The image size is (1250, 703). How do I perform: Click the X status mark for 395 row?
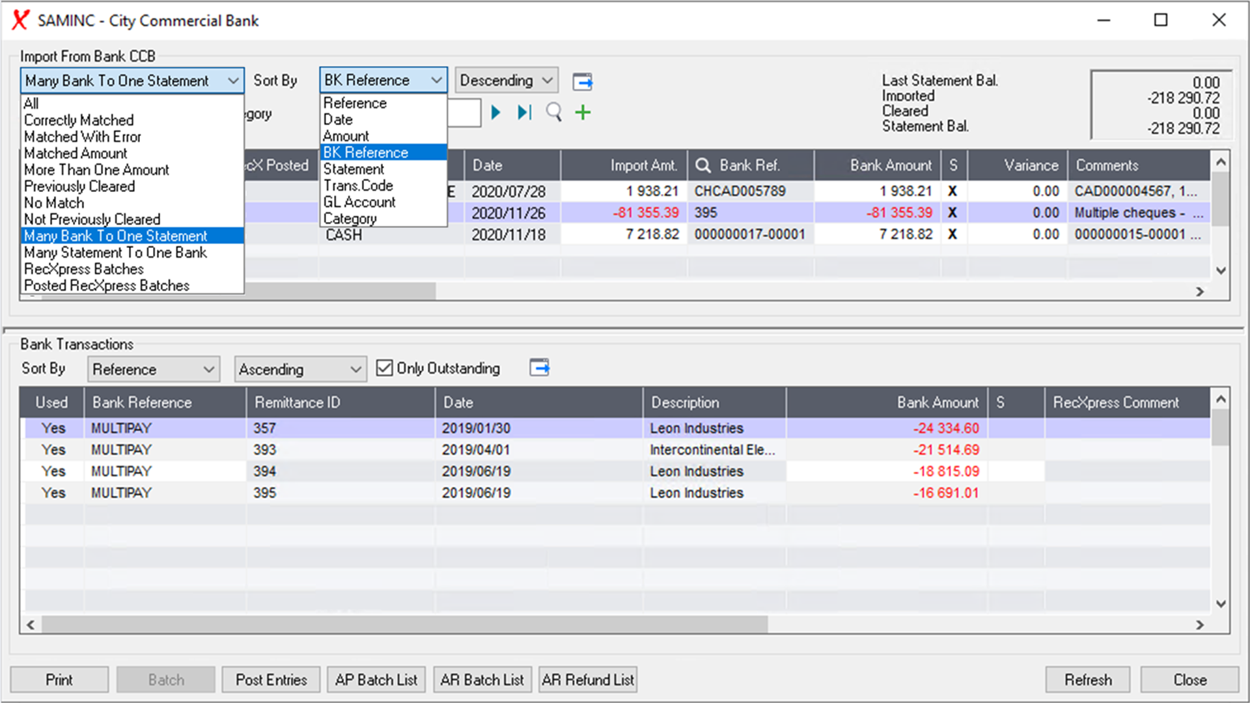[952, 213]
